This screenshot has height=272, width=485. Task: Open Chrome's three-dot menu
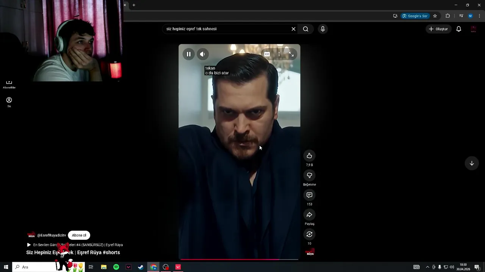480,16
